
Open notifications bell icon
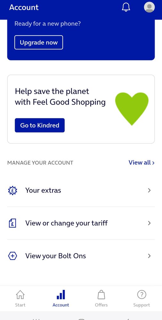[126, 7]
